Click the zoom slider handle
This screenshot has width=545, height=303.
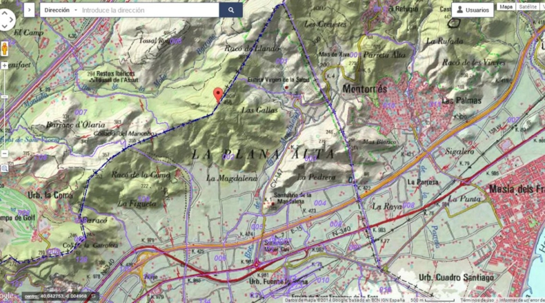point(5,97)
